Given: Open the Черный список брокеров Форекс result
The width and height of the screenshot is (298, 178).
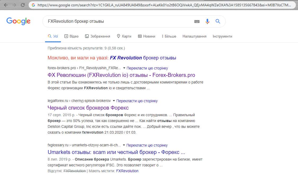Looking at the screenshot, I should coord(88,108).
